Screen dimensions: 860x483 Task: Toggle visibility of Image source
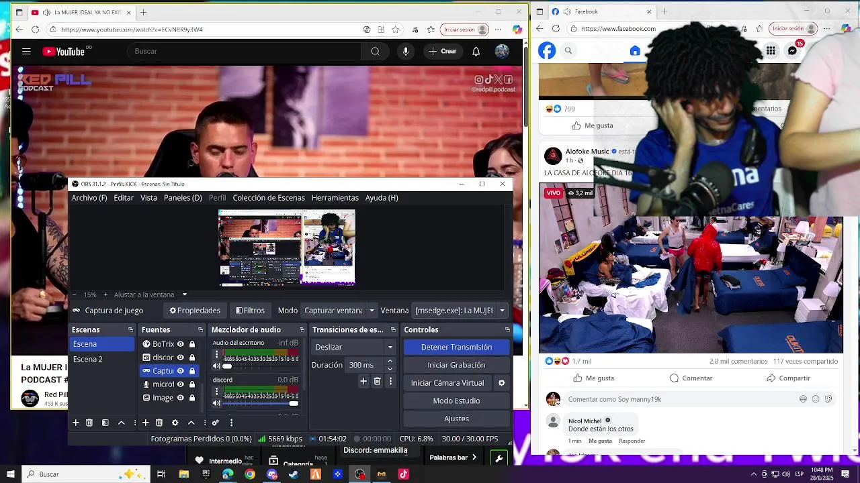point(180,398)
